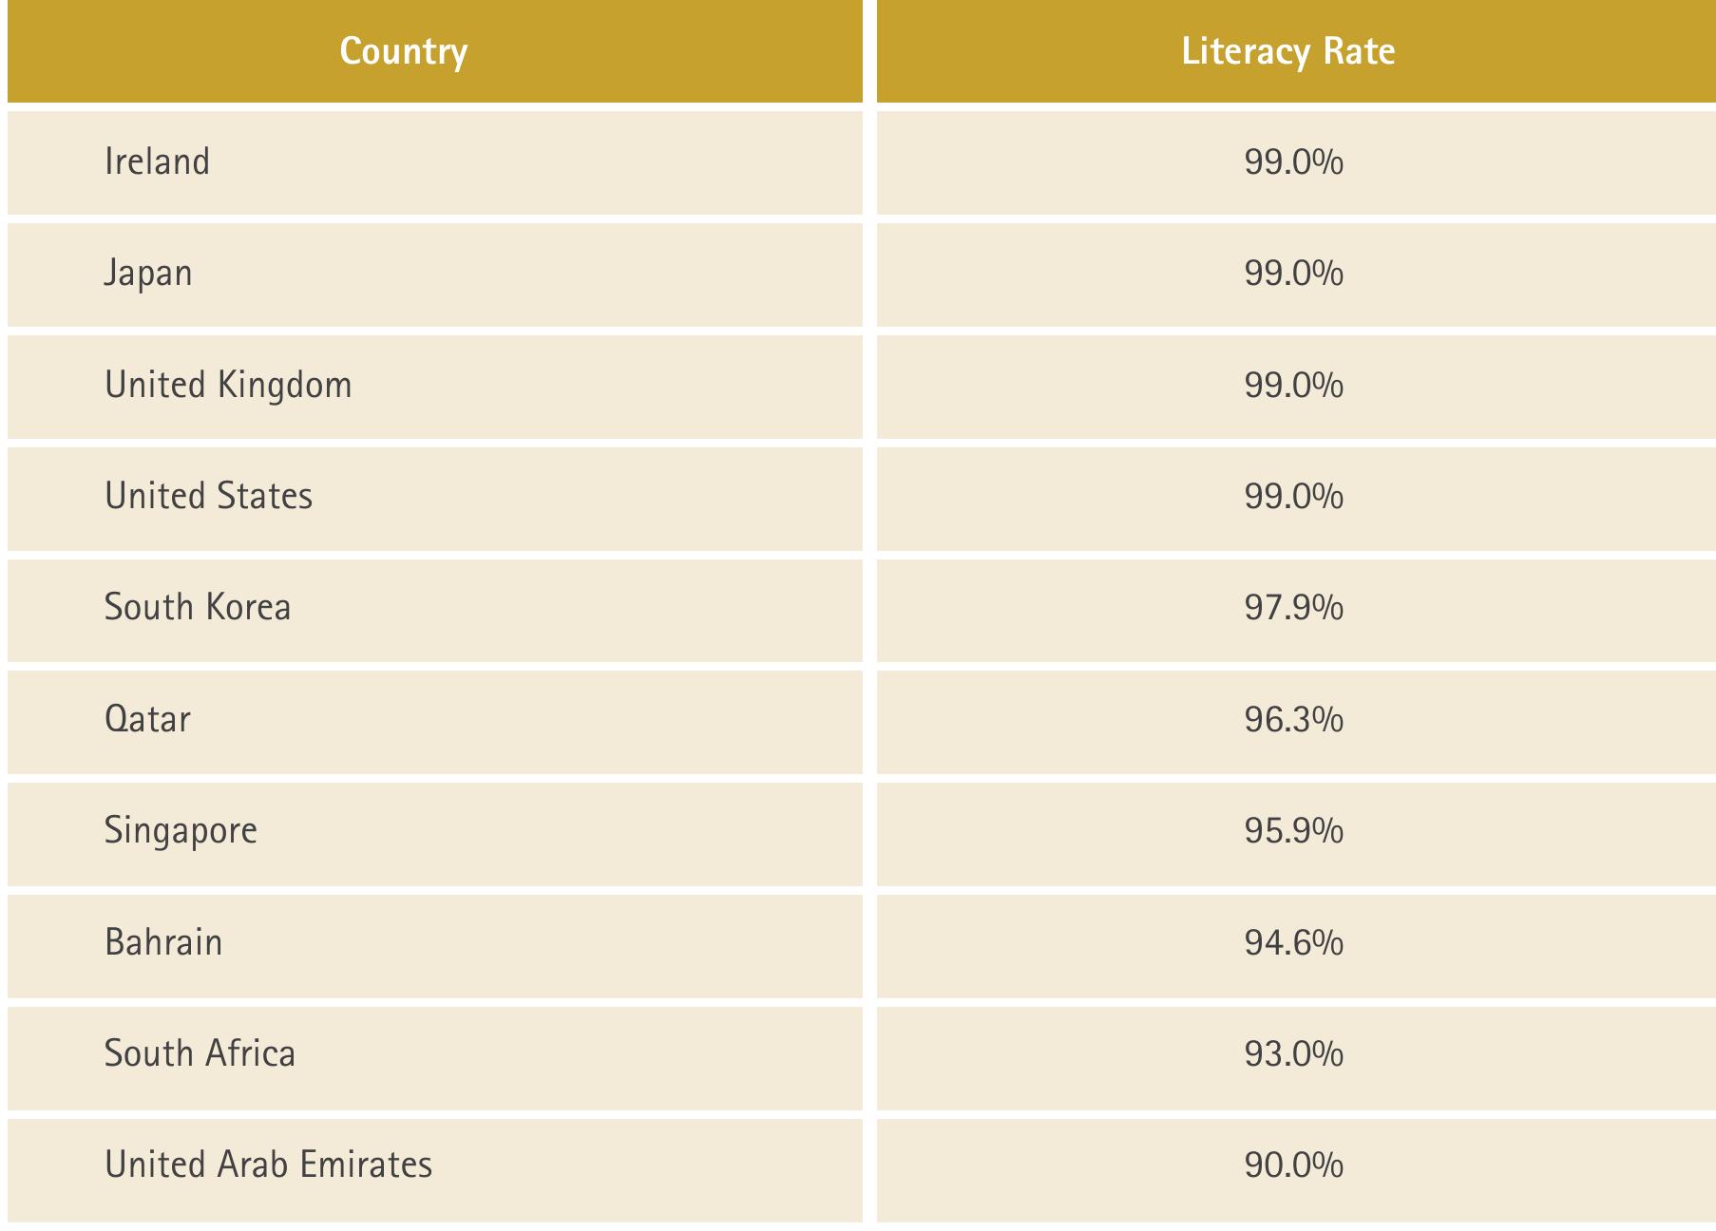Select Qatar's 96.3% literacy value

coord(1293,720)
